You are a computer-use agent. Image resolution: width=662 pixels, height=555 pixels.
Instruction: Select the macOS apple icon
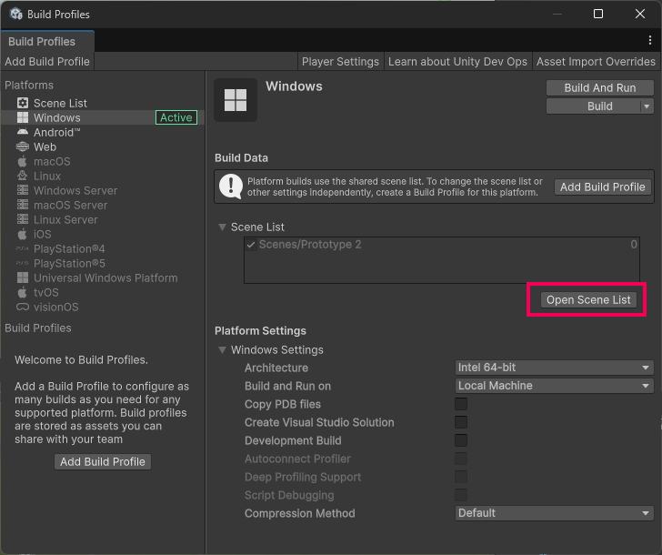(x=23, y=162)
